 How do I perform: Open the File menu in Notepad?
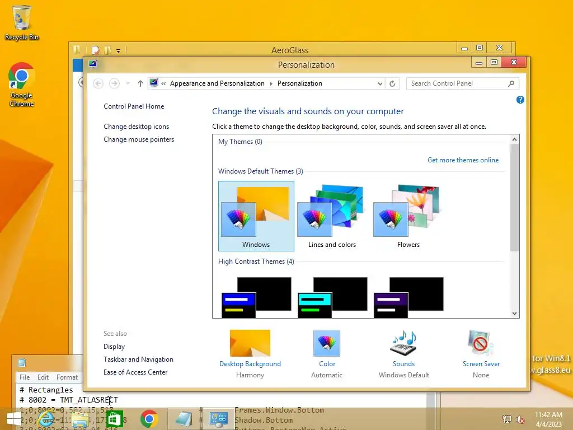point(25,377)
